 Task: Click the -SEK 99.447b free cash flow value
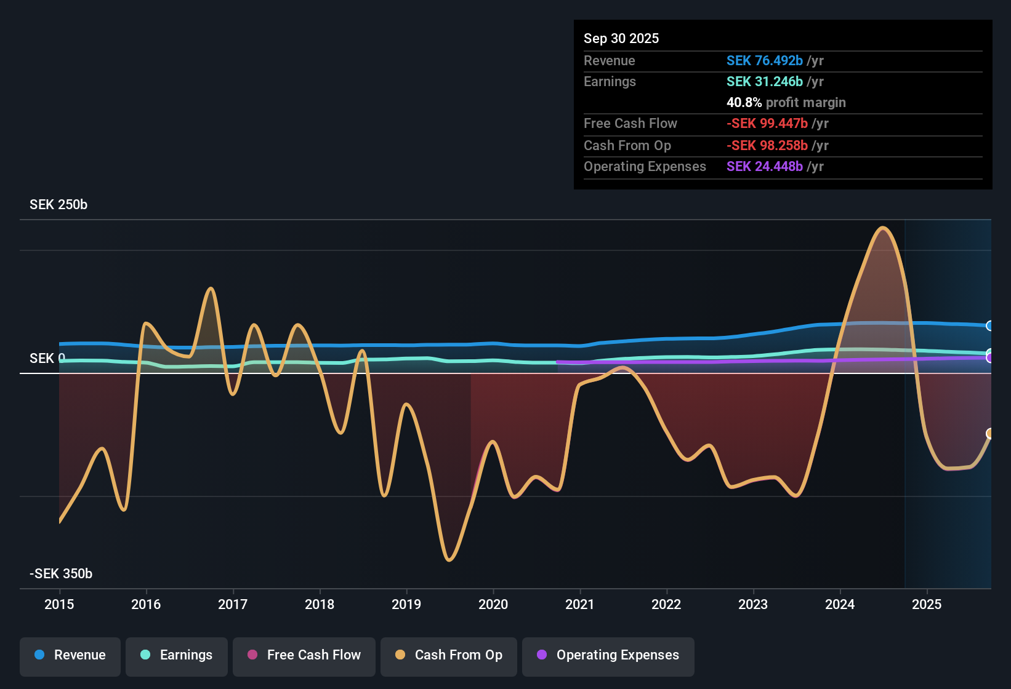[x=767, y=123]
